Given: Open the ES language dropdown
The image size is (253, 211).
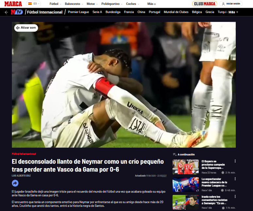Looking at the screenshot, I should [x=33, y=4].
